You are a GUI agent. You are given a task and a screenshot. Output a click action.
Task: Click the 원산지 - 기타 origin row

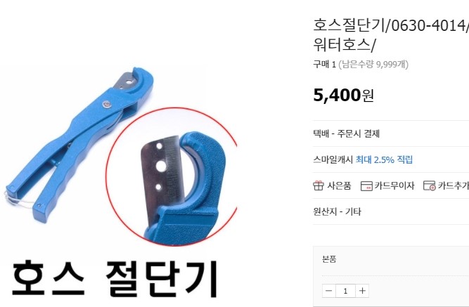click(x=391, y=211)
